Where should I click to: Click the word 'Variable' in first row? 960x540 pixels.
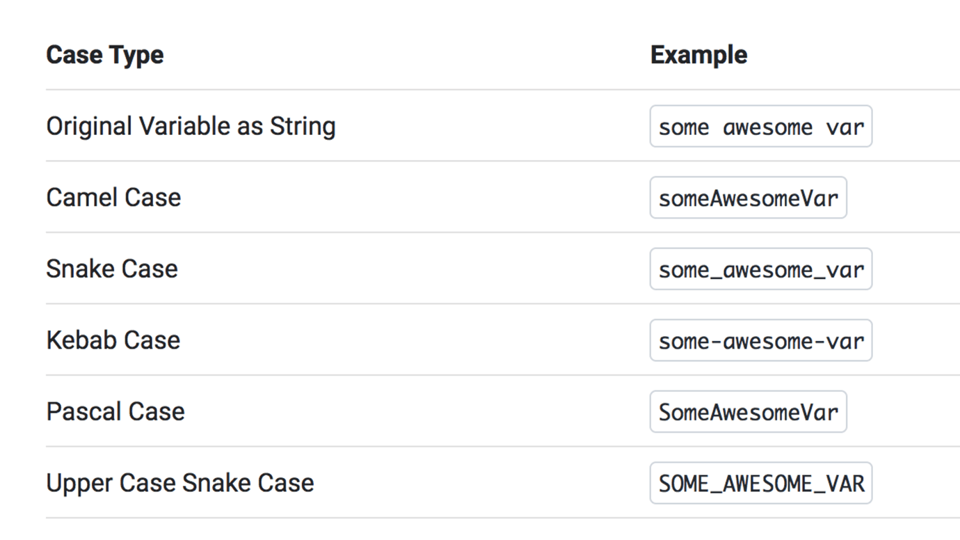(177, 127)
